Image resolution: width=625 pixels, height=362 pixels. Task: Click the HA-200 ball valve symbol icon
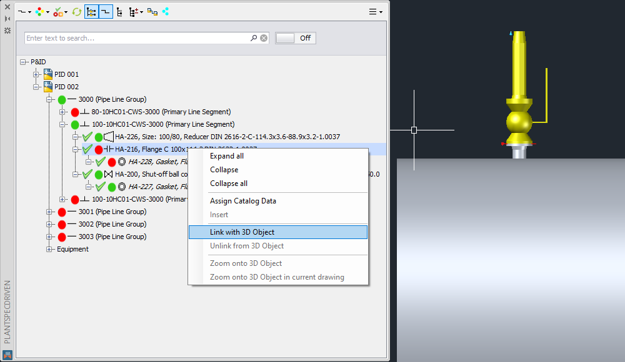click(108, 174)
